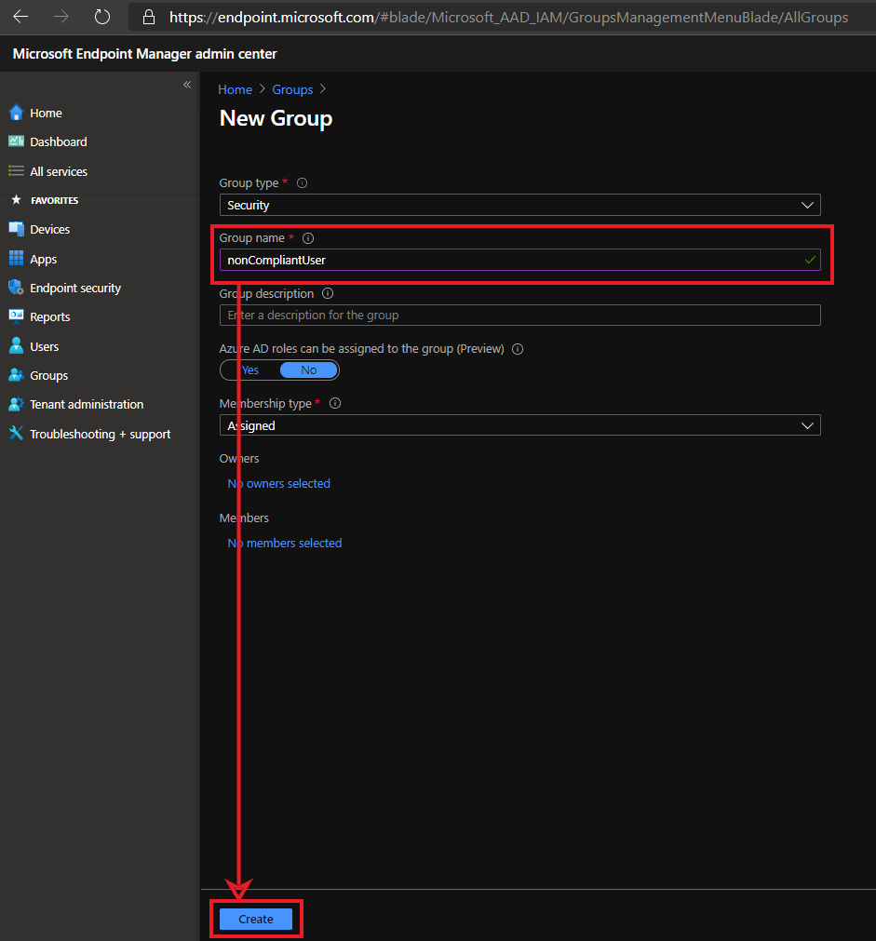Click the No owners selected link
Viewport: 876px width, 941px height.
[279, 483]
